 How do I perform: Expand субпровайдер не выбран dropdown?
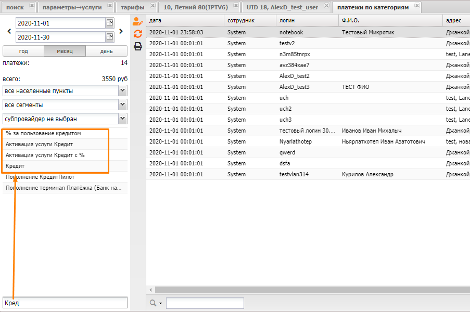122,119
